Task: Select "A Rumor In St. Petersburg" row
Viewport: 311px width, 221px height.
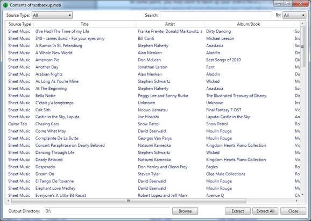Action: pyautogui.click(x=153, y=46)
